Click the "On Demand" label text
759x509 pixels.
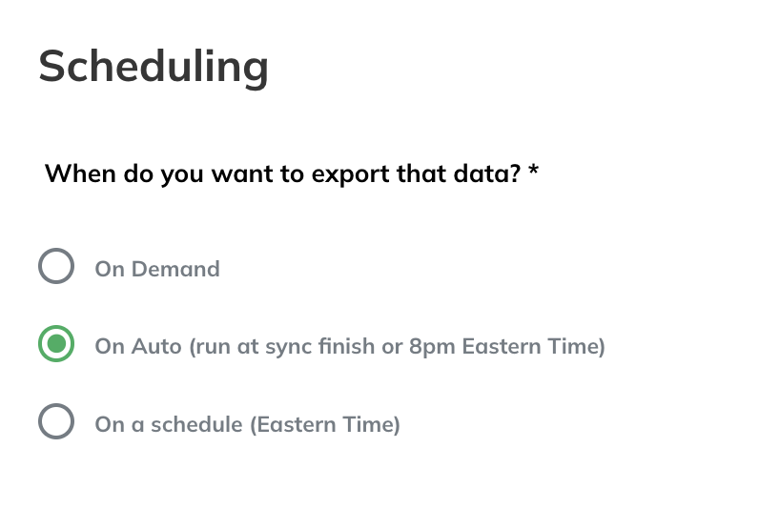click(157, 269)
